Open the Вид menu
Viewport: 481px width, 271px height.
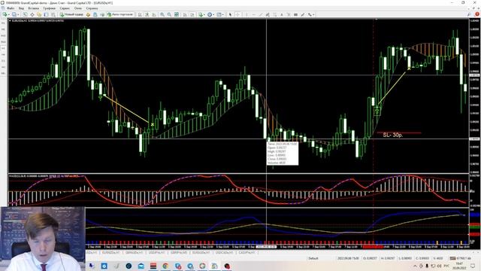coord(21,8)
